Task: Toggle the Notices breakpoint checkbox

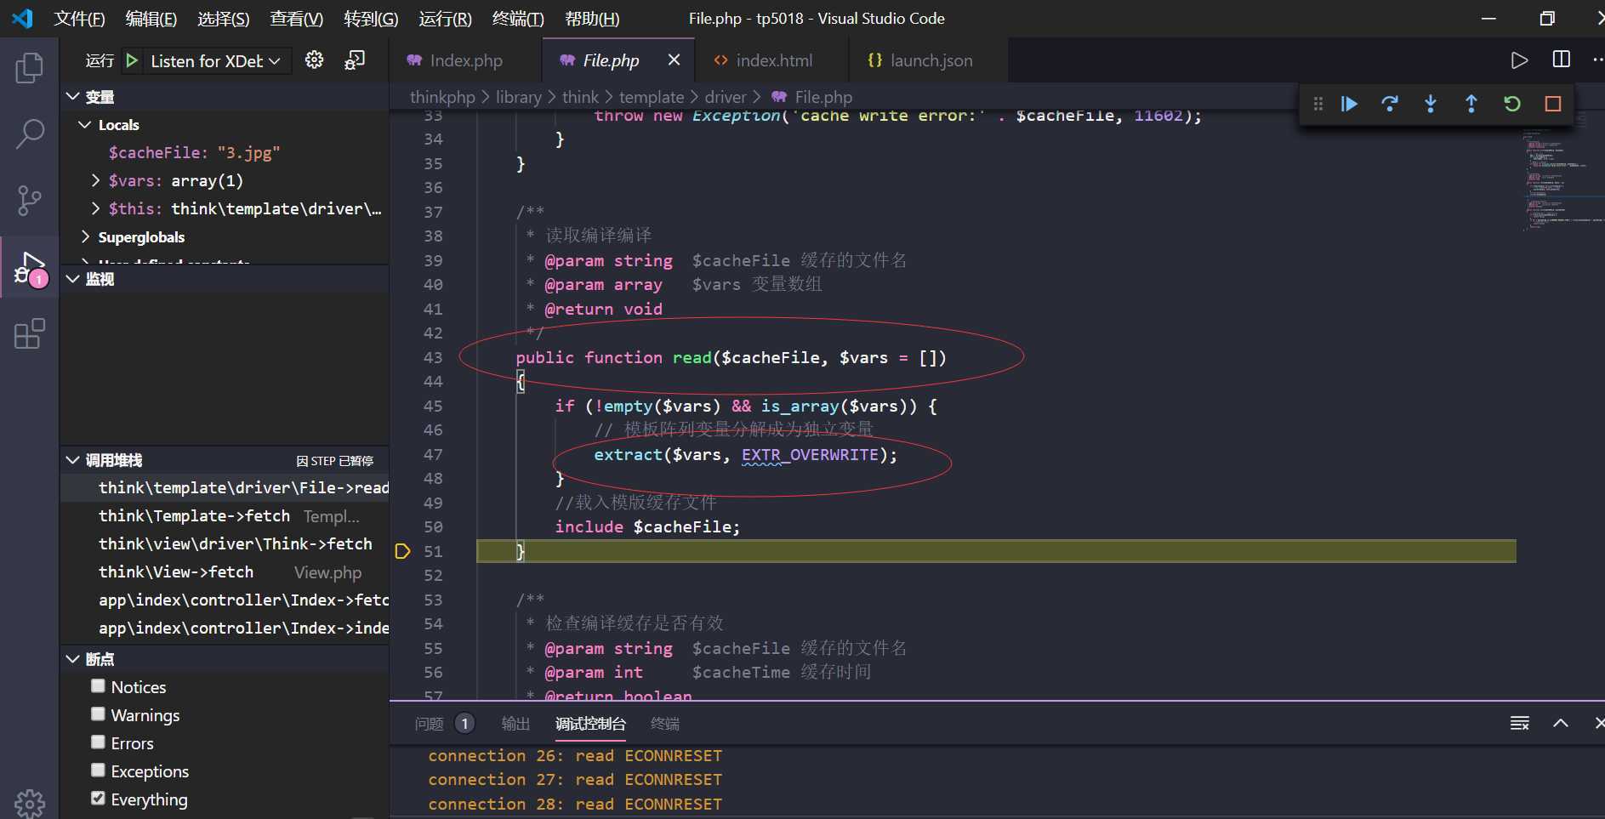Action: 99,685
